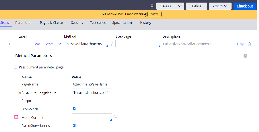Expand step 1 chevron next to When
259x132 pixels.
(59, 44)
